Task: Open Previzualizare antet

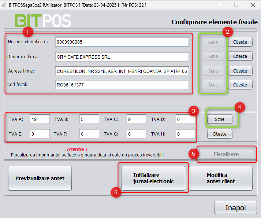Action: tap(40, 178)
